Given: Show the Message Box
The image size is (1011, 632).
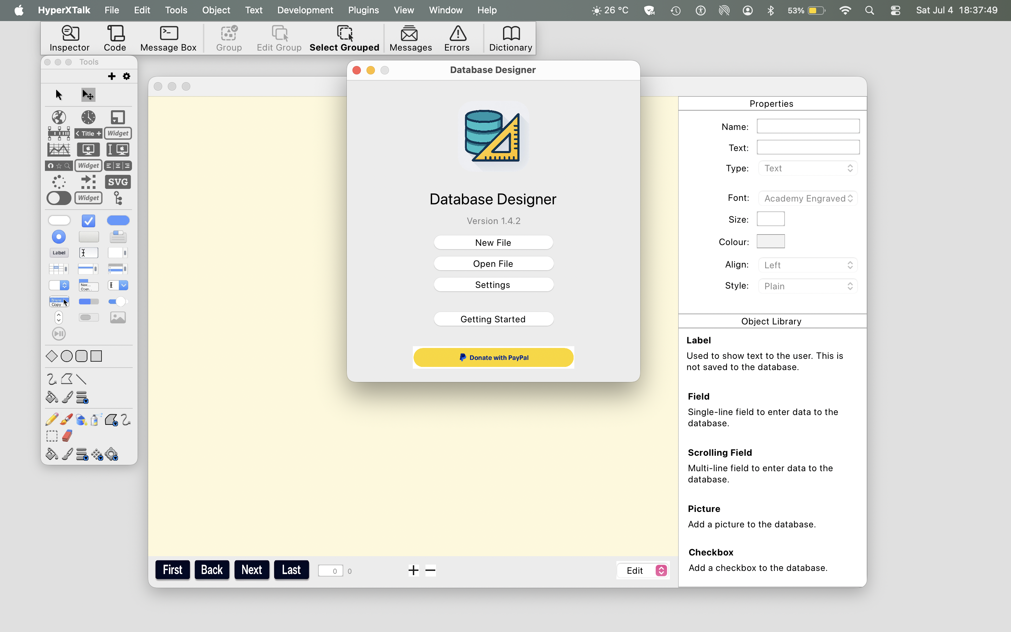Looking at the screenshot, I should click(168, 38).
